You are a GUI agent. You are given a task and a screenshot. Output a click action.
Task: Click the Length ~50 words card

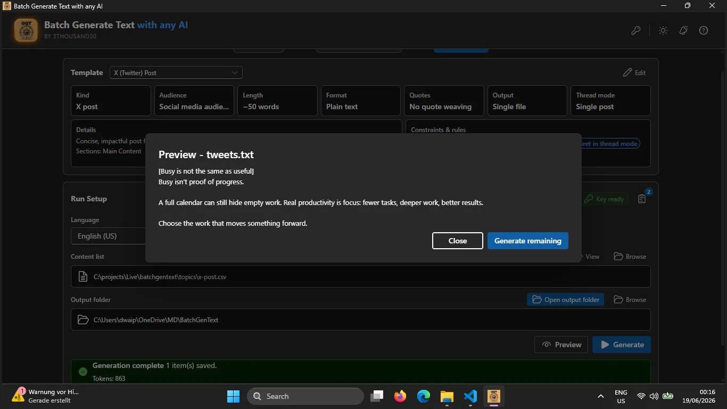click(x=277, y=101)
